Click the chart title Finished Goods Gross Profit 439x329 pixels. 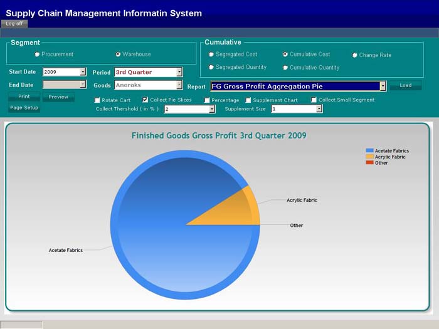click(219, 136)
